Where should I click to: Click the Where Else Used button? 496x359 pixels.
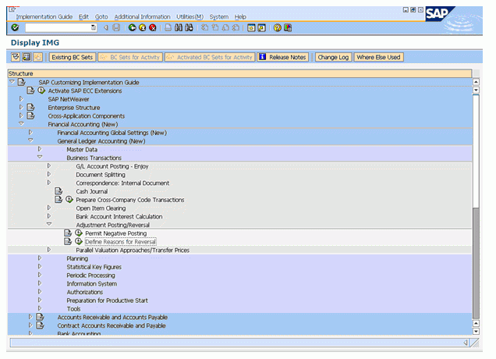(x=378, y=57)
